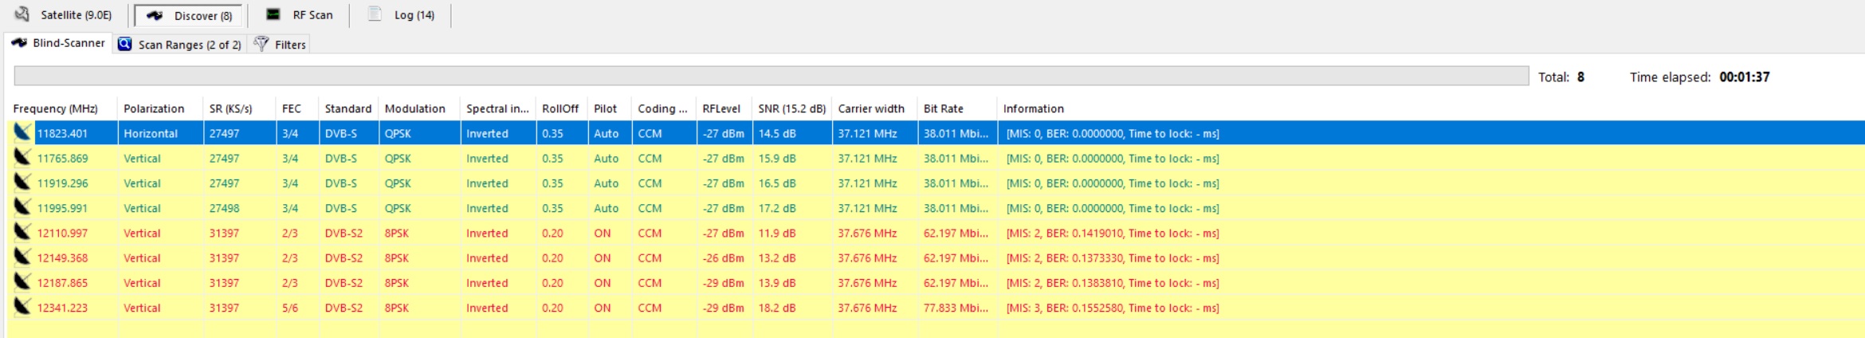Viewport: 1865px width, 338px height.
Task: Select frequency 11823.401 cell
Action: [x=62, y=134]
